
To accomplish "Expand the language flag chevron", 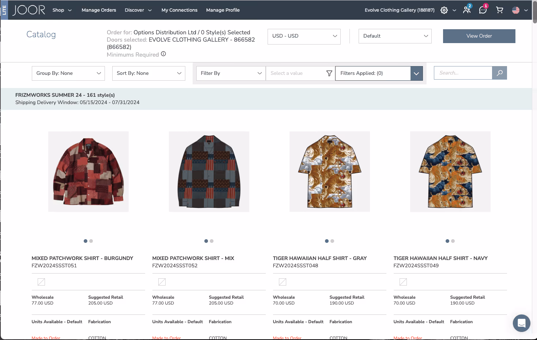I will click(x=526, y=10).
